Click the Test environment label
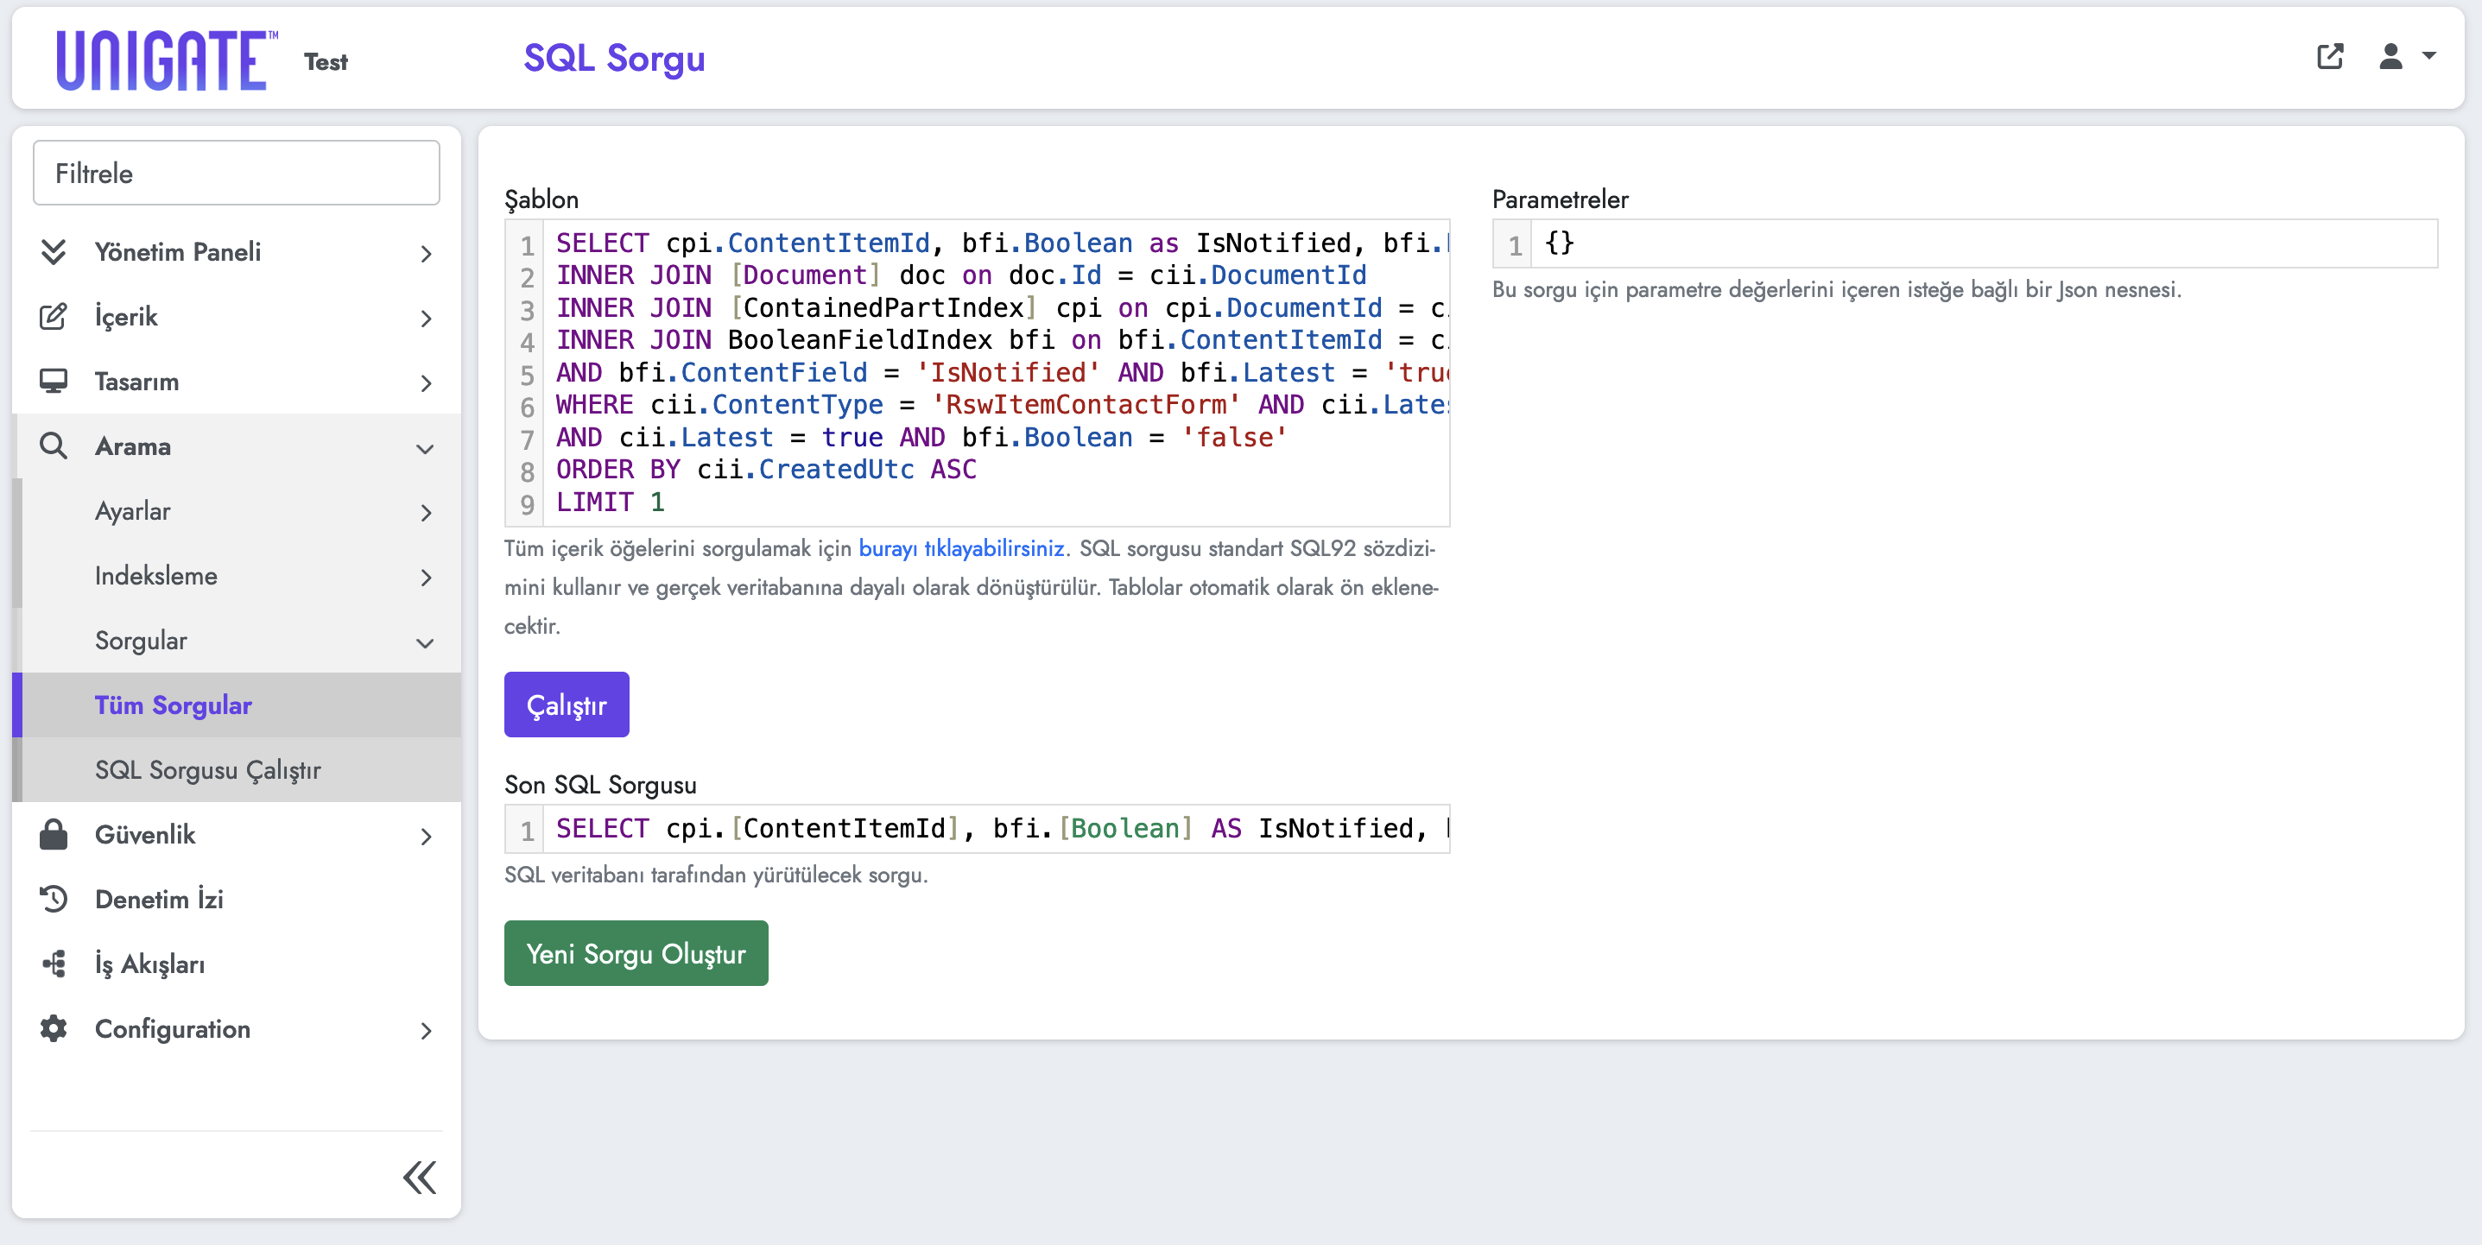2482x1245 pixels. coord(326,61)
